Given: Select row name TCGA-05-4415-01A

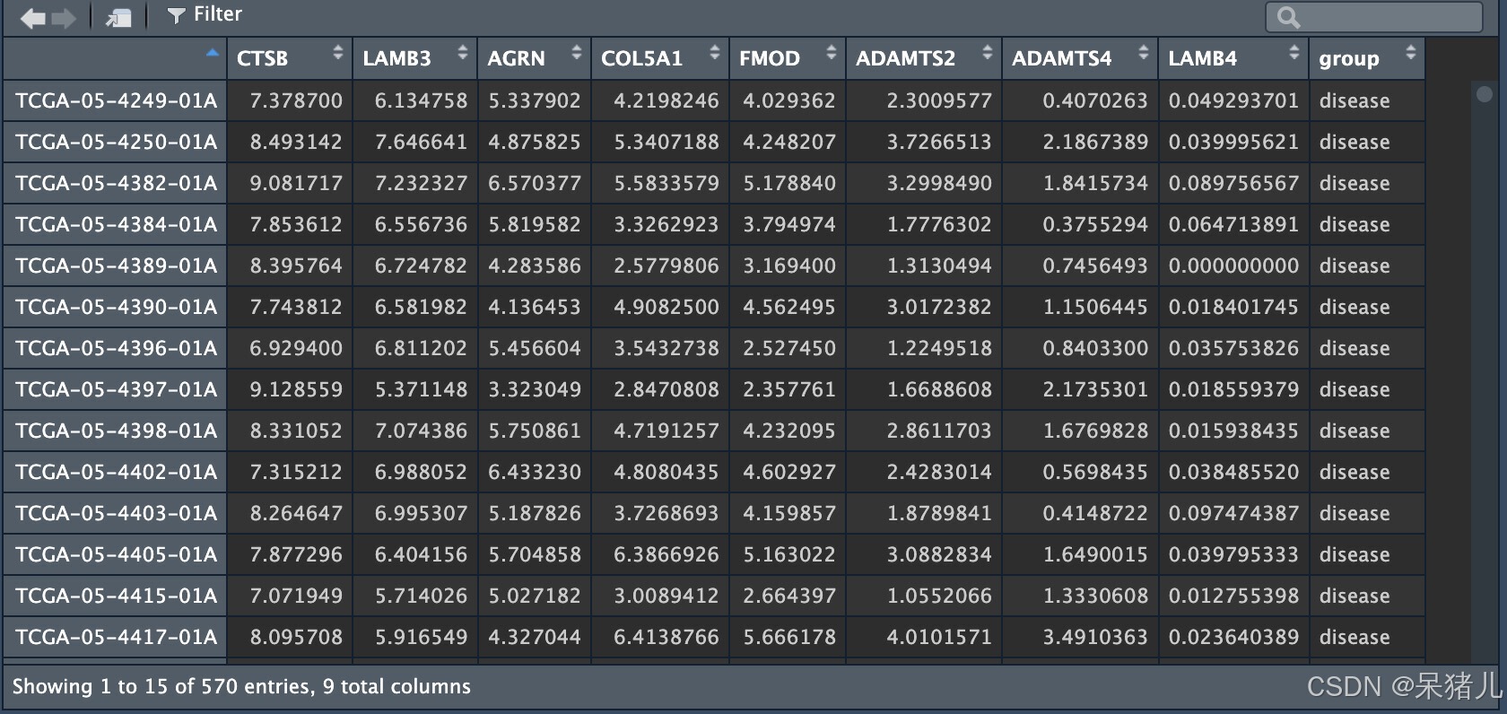Looking at the screenshot, I should tap(116, 596).
